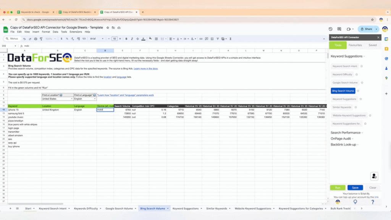Open Google Keep in the side panel
This screenshot has width=391, height=220.
386,49
